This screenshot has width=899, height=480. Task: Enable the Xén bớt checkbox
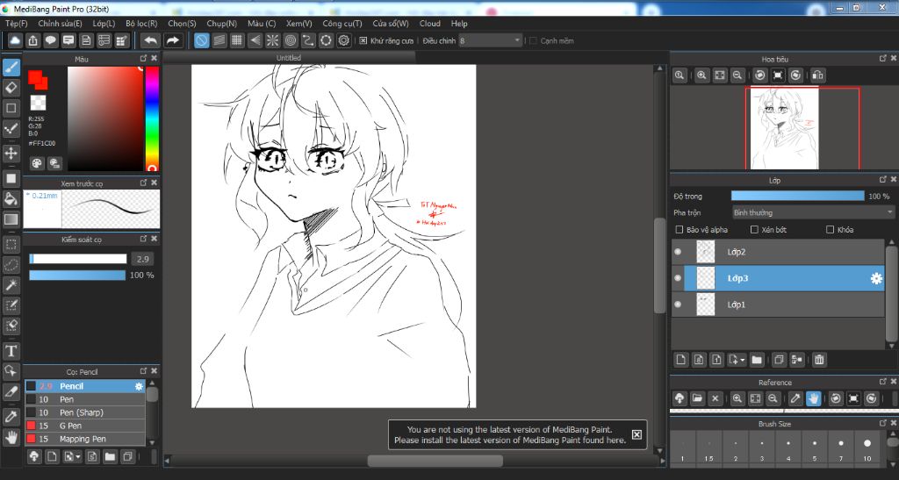(754, 230)
